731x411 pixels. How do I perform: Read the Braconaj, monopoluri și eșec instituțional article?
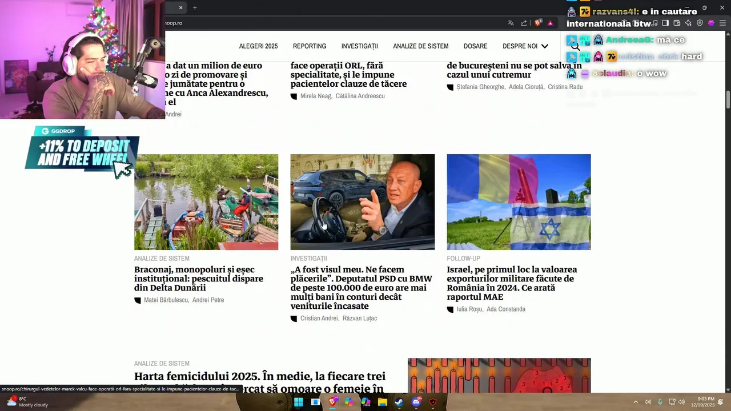coord(199,279)
